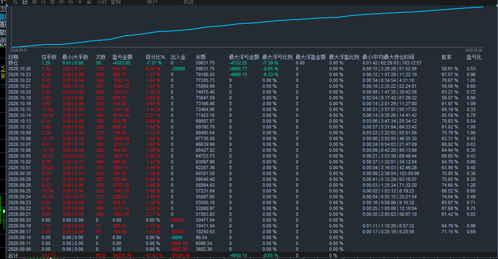Click the -6000 withdrawal value
The height and width of the screenshot is (259, 498).
pos(177,237)
